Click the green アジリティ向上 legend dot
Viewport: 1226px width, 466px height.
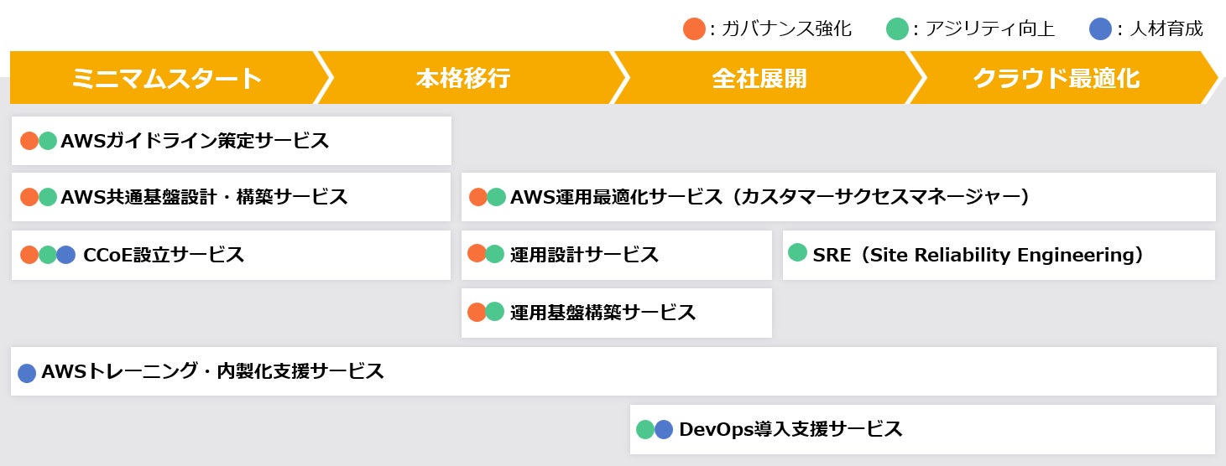(897, 29)
